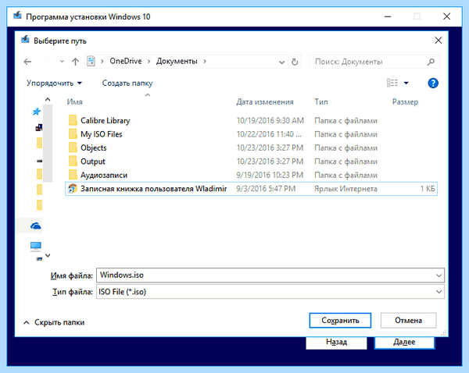469x373 pixels.
Task: Open help with the question mark icon
Action: 433,83
